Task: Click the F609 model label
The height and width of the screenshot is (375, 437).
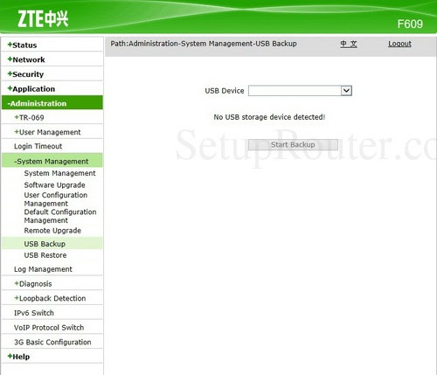Action: tap(410, 24)
